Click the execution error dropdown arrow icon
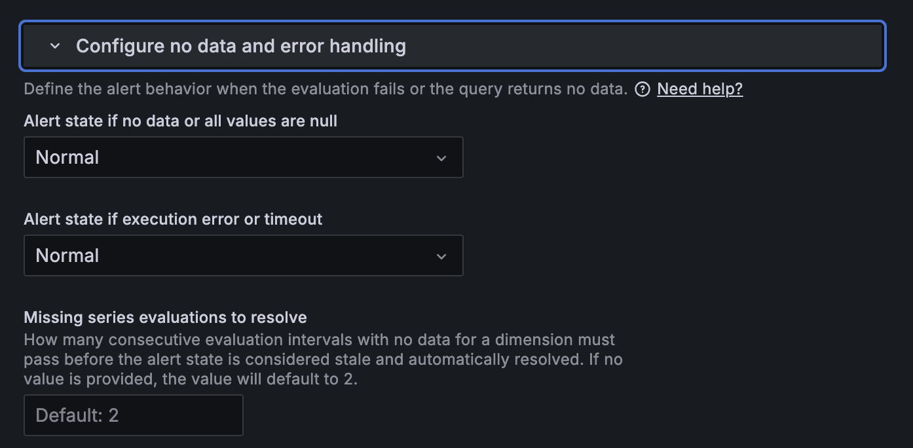This screenshot has width=913, height=448. [441, 256]
